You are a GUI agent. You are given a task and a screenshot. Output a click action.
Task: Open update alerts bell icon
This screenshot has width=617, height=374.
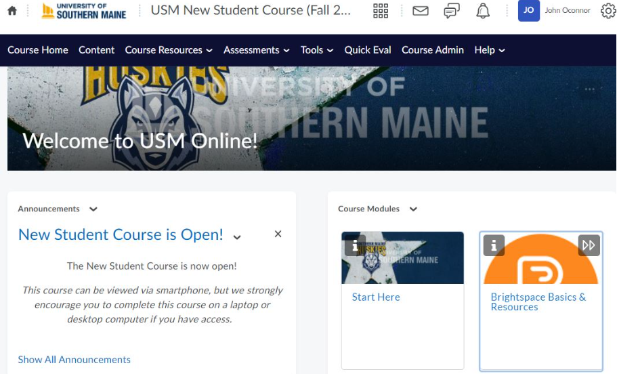tap(483, 11)
